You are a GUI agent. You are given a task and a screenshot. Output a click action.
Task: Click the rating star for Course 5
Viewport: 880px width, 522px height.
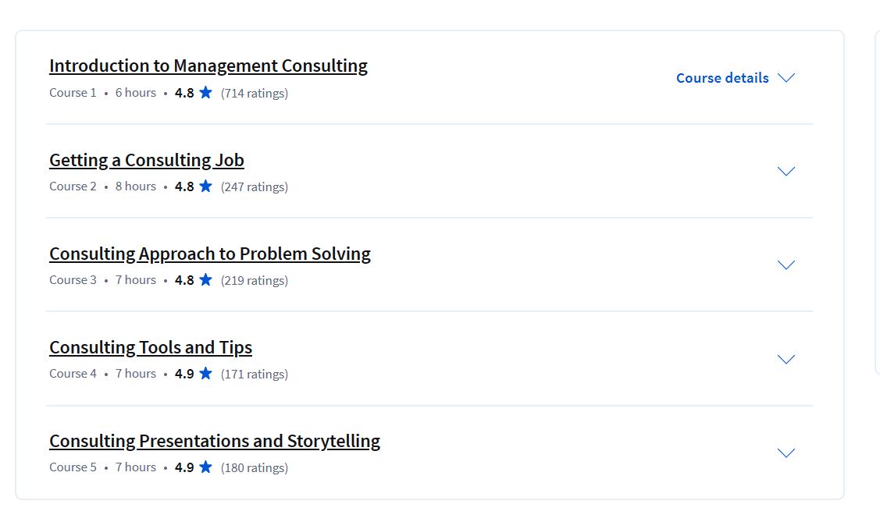(205, 467)
